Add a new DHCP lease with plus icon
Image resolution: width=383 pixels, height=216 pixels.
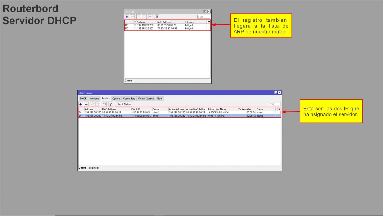(81, 104)
